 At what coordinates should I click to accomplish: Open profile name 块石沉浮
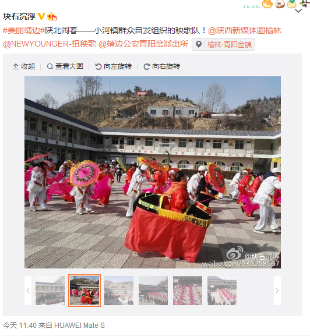19,16
